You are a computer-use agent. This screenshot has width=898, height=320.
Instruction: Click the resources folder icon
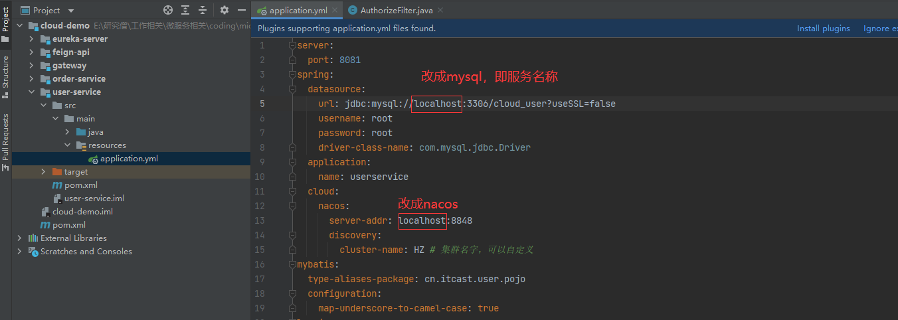(x=81, y=145)
